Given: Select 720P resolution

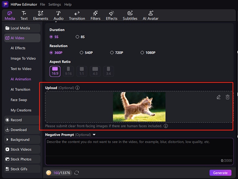Looking at the screenshot, I should pos(117,53).
